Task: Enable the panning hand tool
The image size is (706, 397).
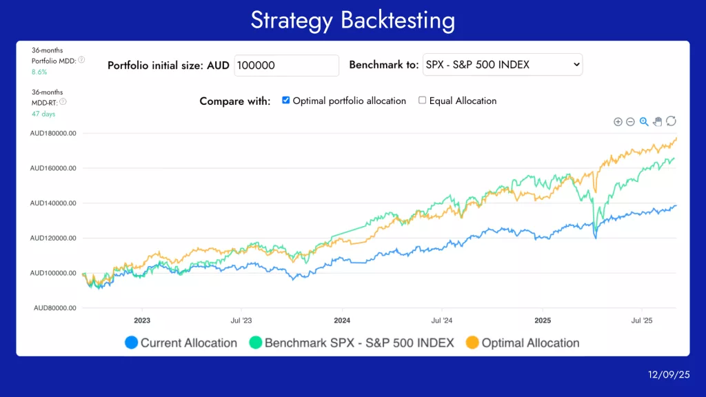Action: (x=658, y=121)
